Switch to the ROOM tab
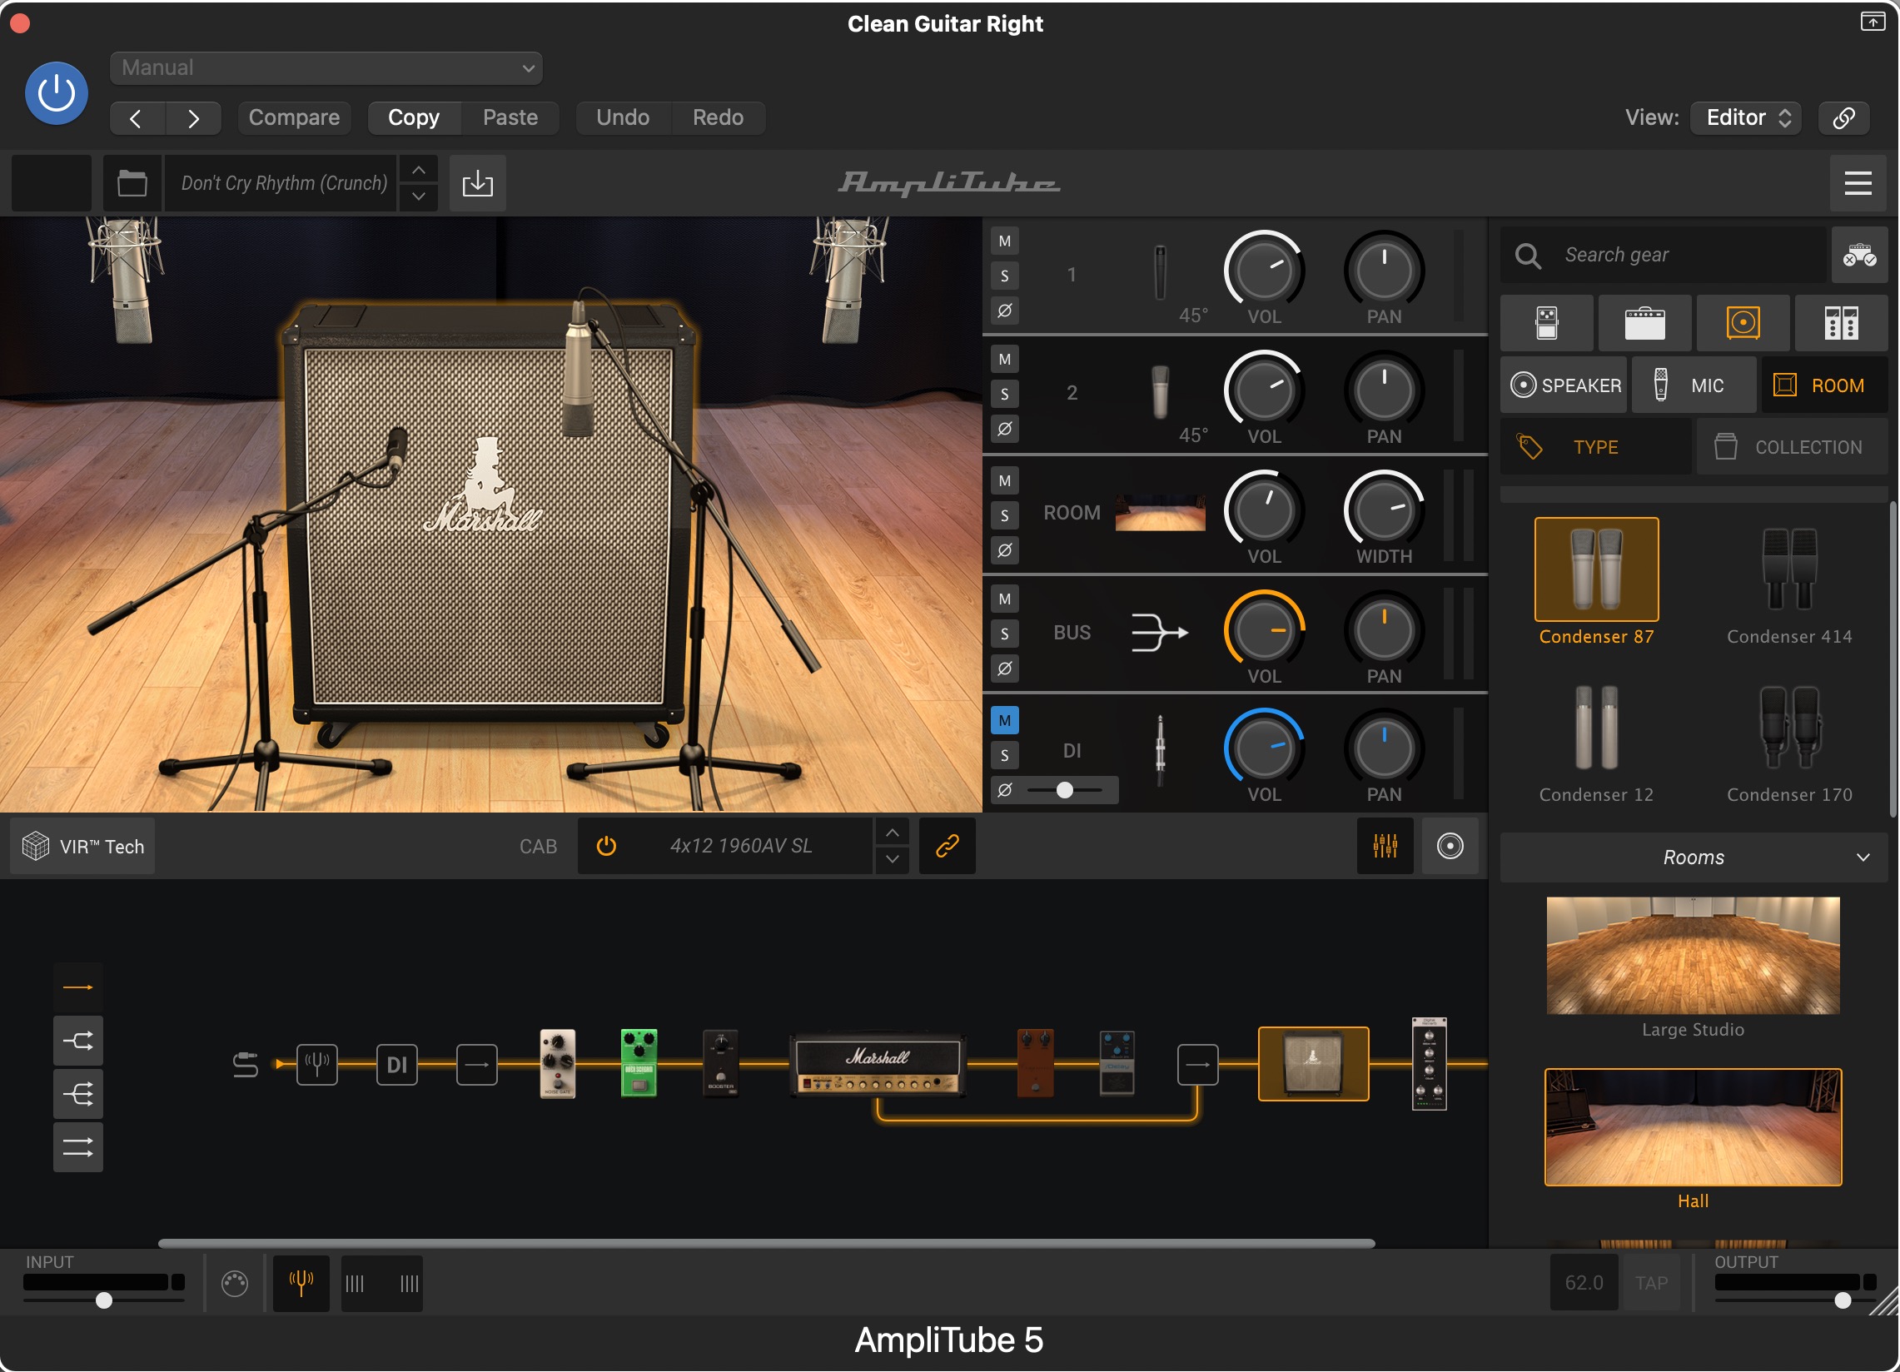The height and width of the screenshot is (1372, 1900). tap(1824, 385)
